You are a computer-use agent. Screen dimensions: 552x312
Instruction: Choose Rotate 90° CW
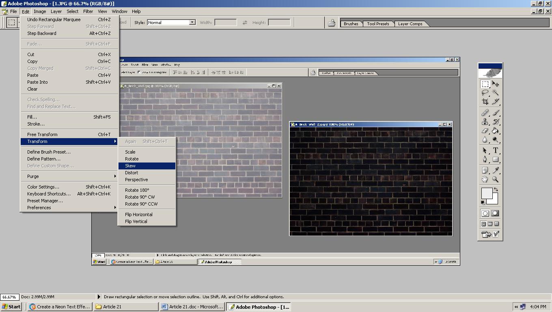click(x=147, y=197)
